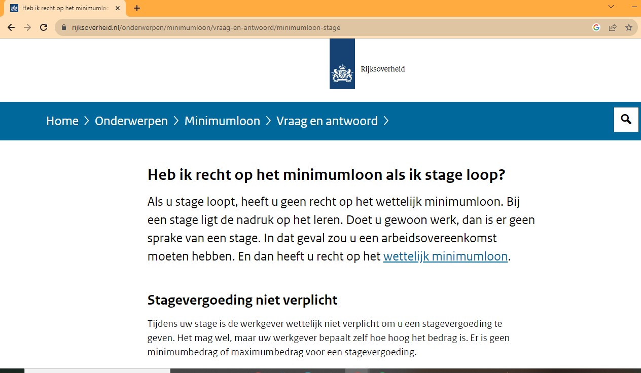View site information via lock icon

point(64,27)
